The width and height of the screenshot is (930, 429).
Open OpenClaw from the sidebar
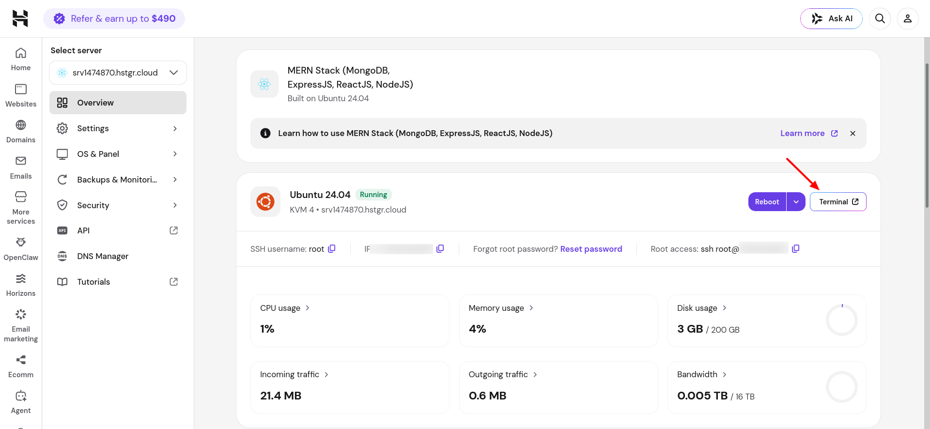[21, 249]
